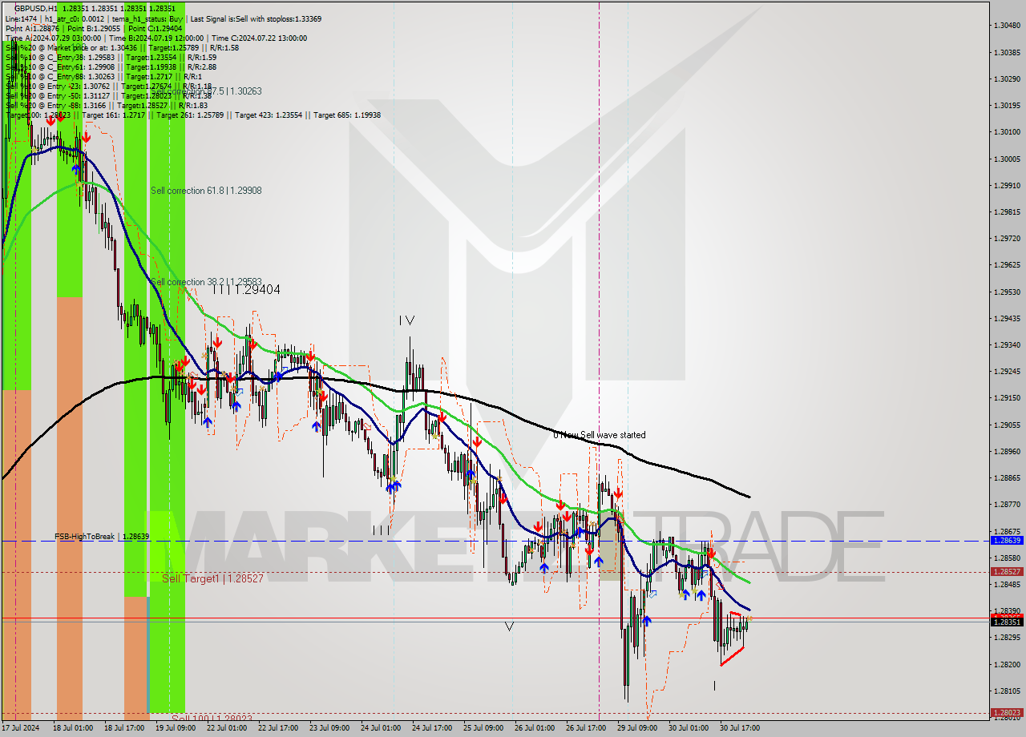Select 'Sell correction 61.8 | 1.29908' label
The height and width of the screenshot is (737, 1026).
pyautogui.click(x=206, y=191)
